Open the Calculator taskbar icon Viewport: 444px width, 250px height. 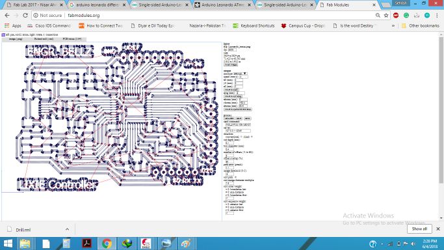(66, 243)
